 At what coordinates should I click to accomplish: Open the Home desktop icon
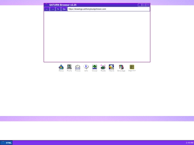61,68
